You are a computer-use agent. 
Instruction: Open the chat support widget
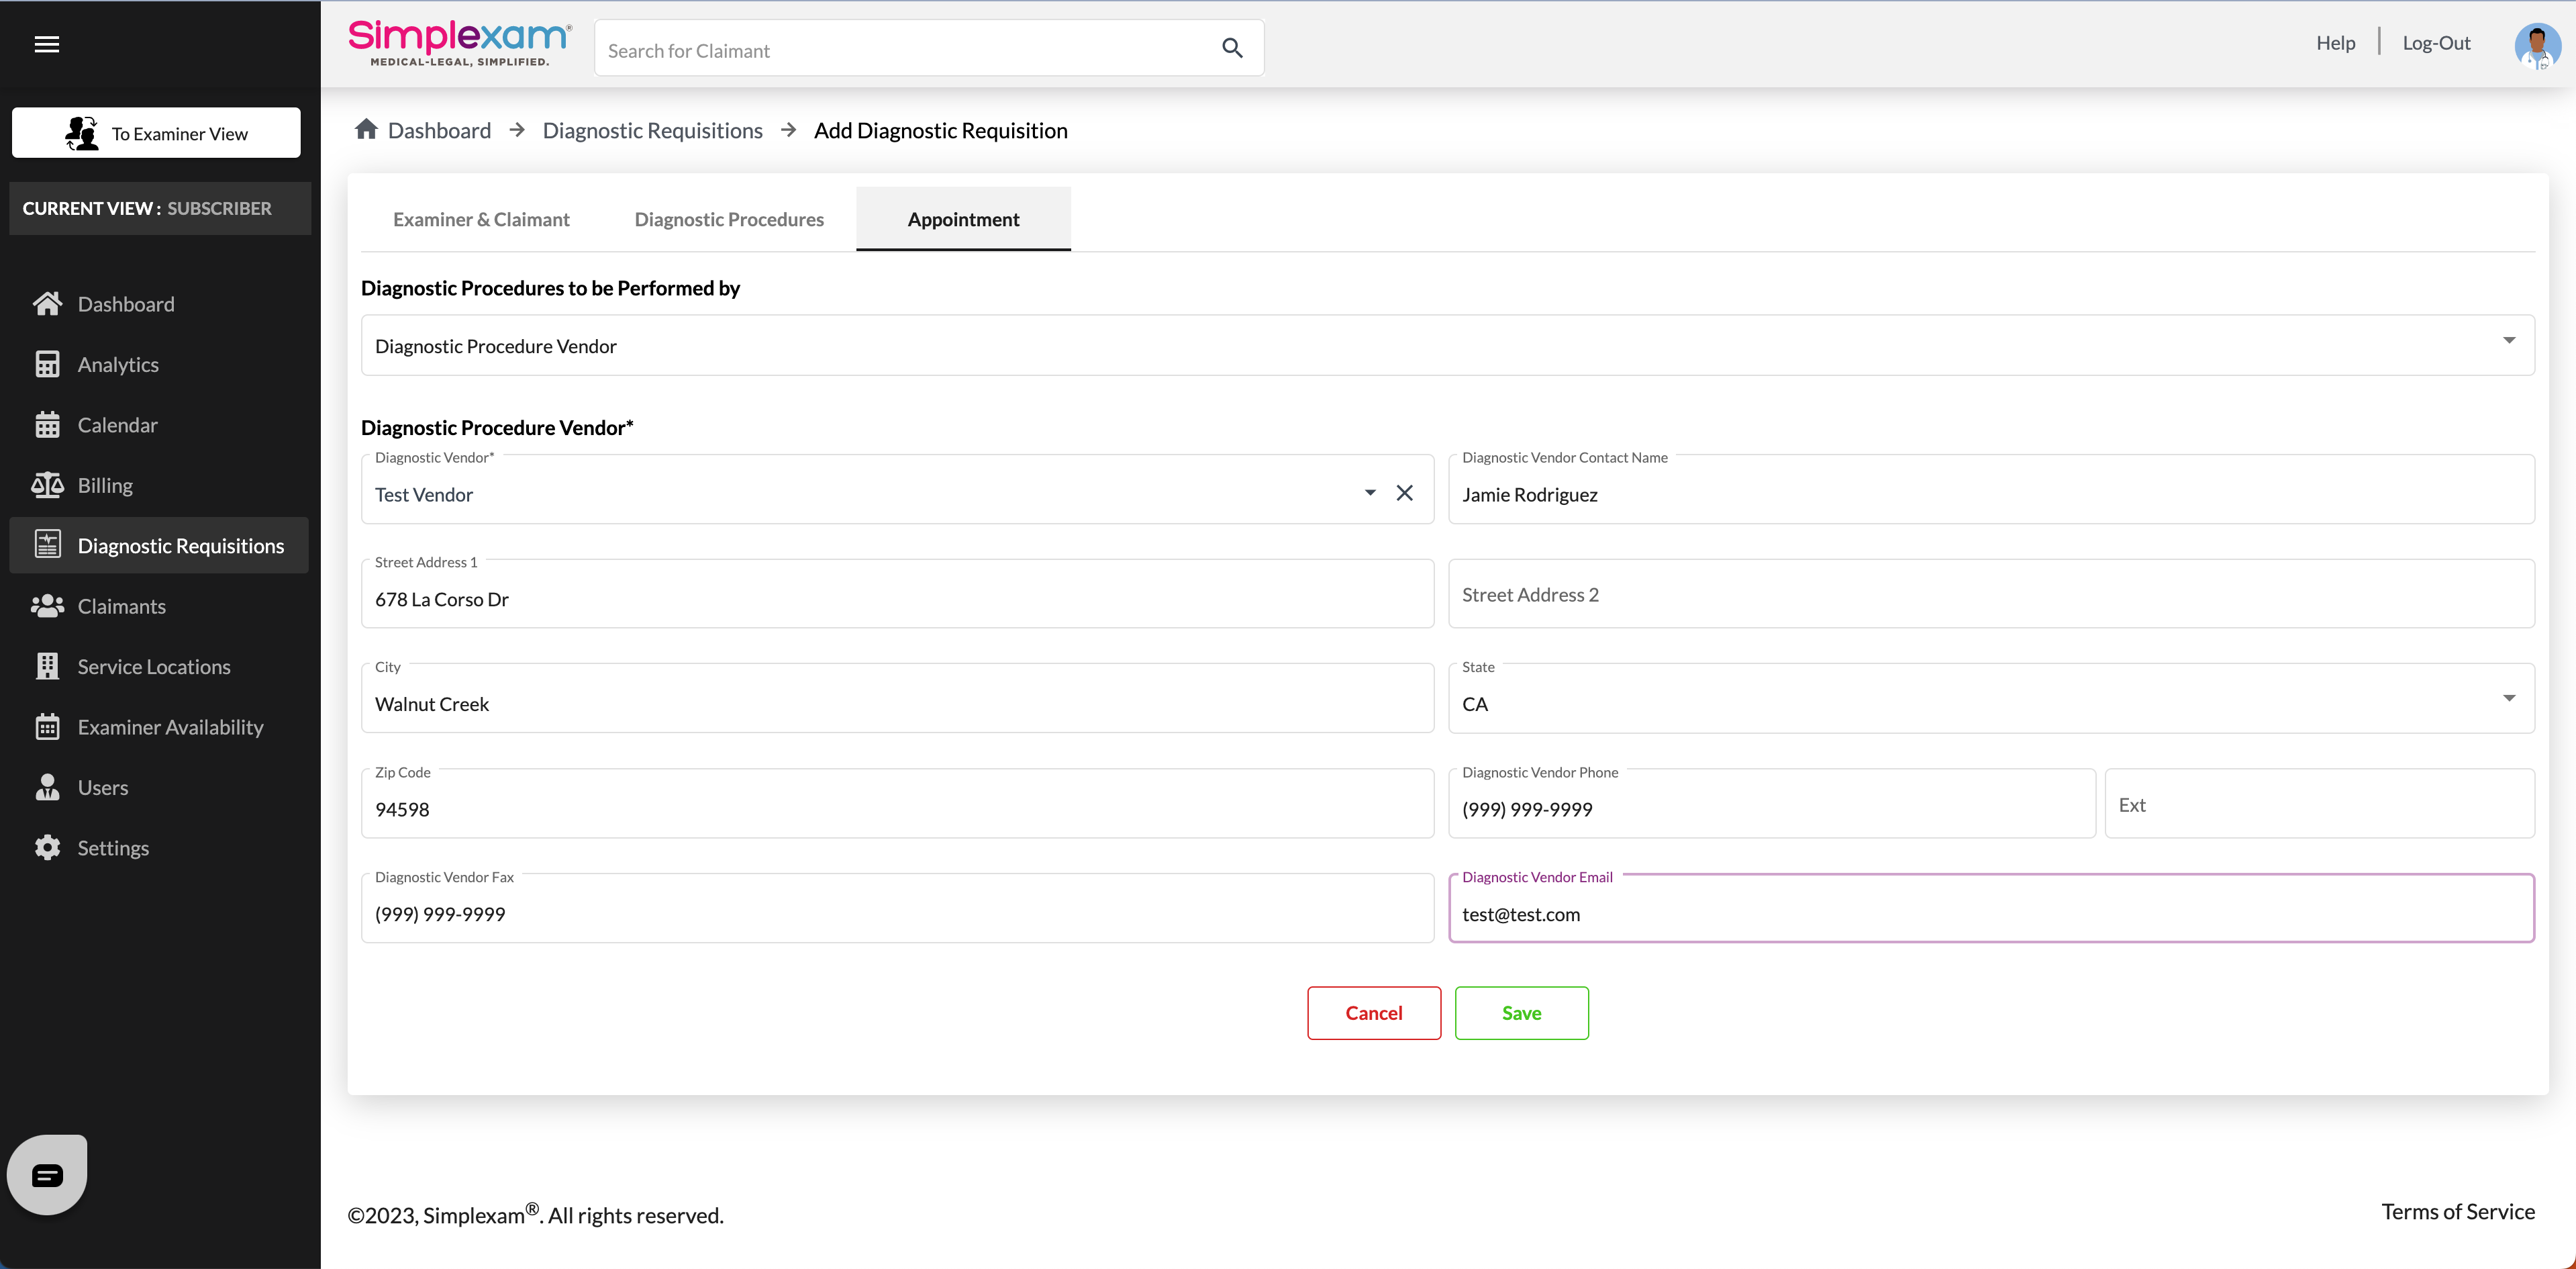[47, 1174]
